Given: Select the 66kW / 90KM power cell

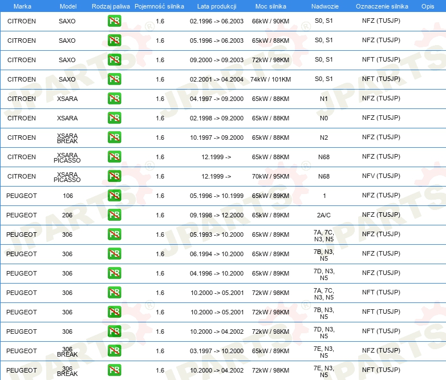Looking at the screenshot, I should [x=270, y=21].
